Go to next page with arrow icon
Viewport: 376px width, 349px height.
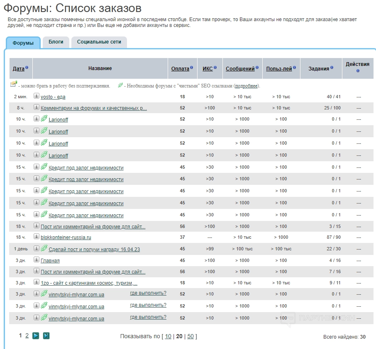click(36, 336)
